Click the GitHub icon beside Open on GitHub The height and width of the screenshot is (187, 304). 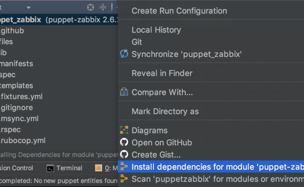[124, 142]
